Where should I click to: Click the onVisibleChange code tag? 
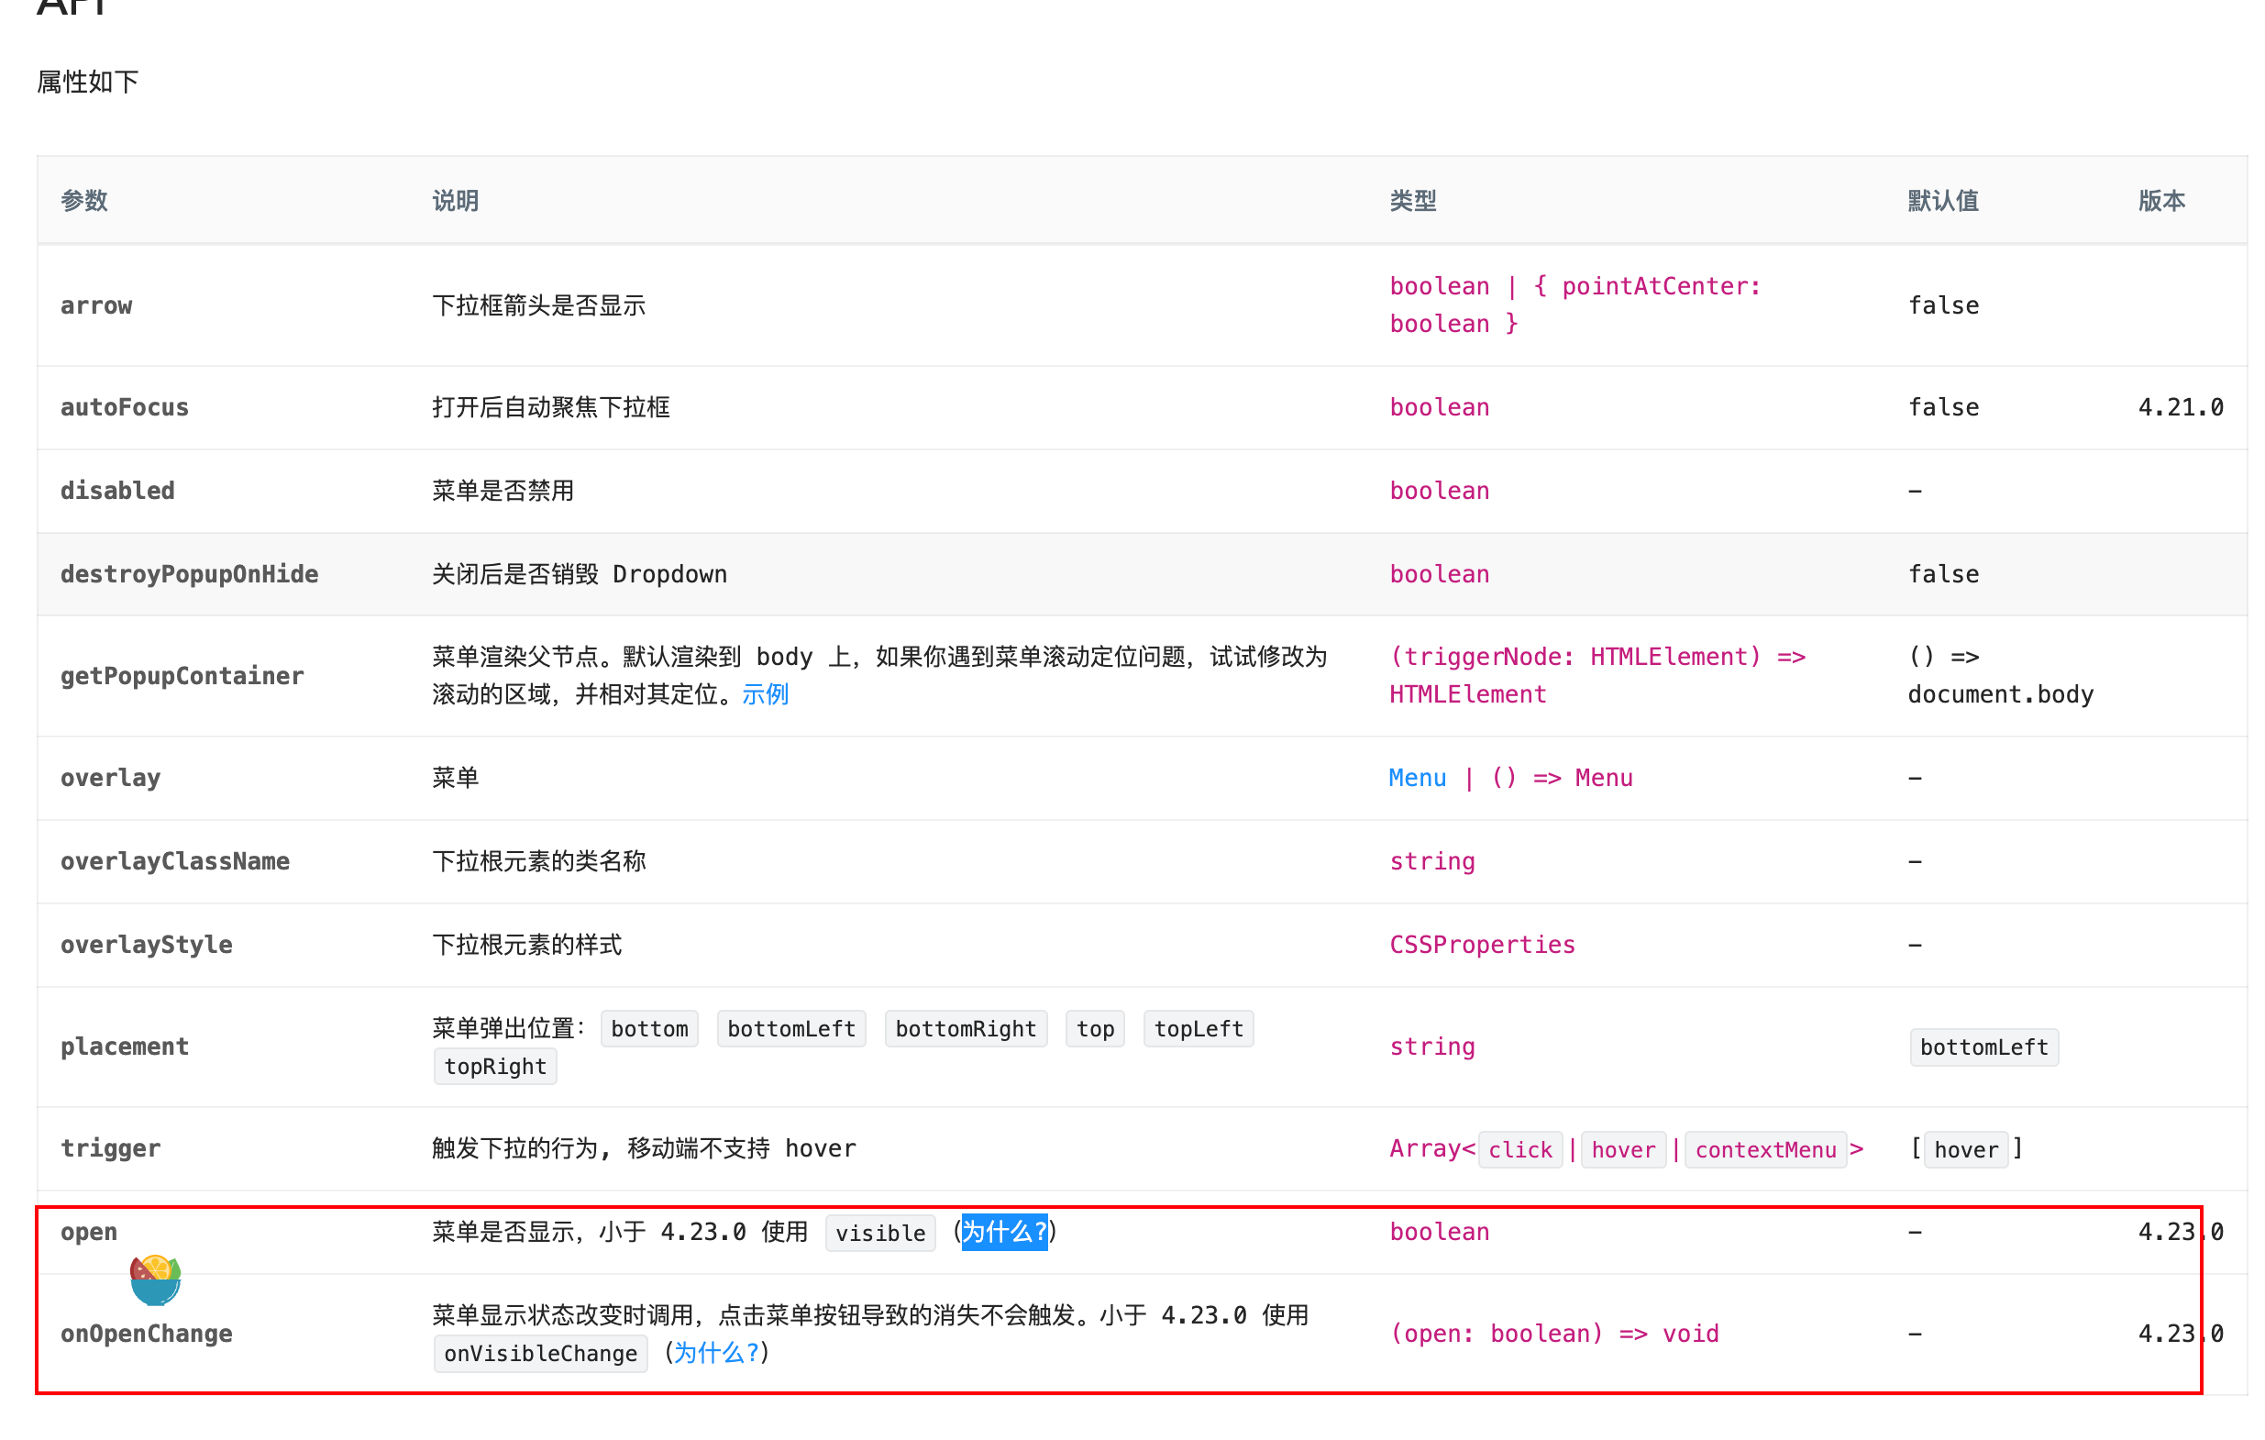540,1354
